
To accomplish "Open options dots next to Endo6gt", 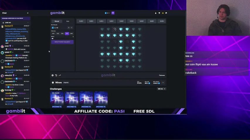I will pos(15,90).
